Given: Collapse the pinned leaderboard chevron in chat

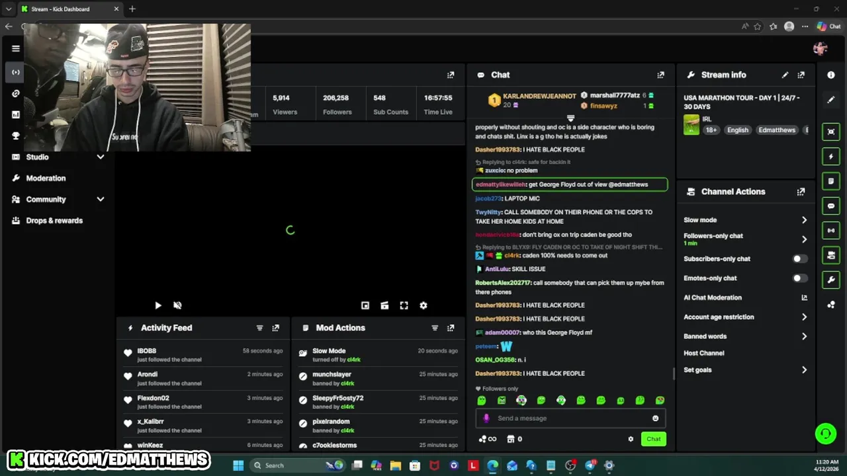Looking at the screenshot, I should [570, 118].
